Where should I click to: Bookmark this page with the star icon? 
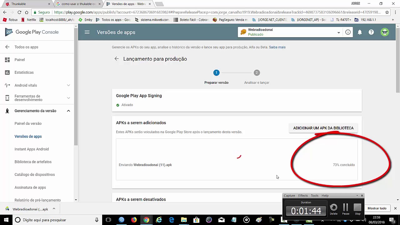387,12
